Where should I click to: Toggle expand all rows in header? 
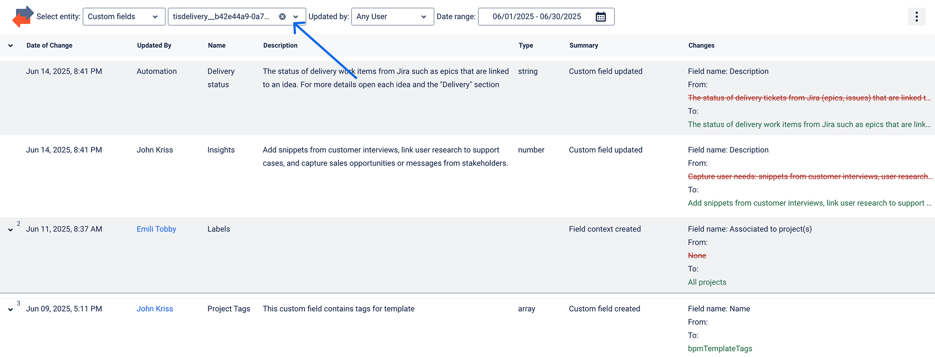point(11,45)
